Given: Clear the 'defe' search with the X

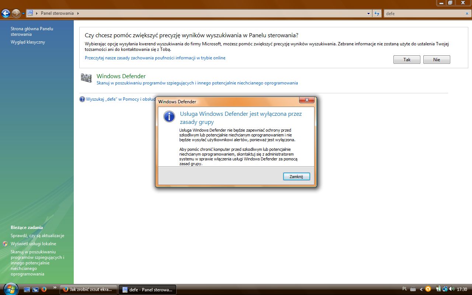Looking at the screenshot, I should pos(467,14).
